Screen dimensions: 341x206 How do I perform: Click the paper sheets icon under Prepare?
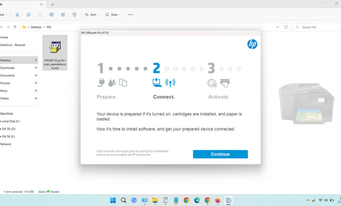pyautogui.click(x=123, y=82)
